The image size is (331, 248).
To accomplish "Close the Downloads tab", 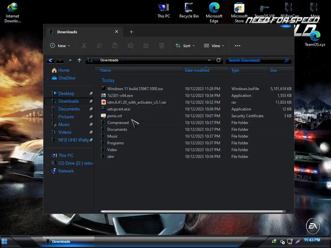I will 116,32.
